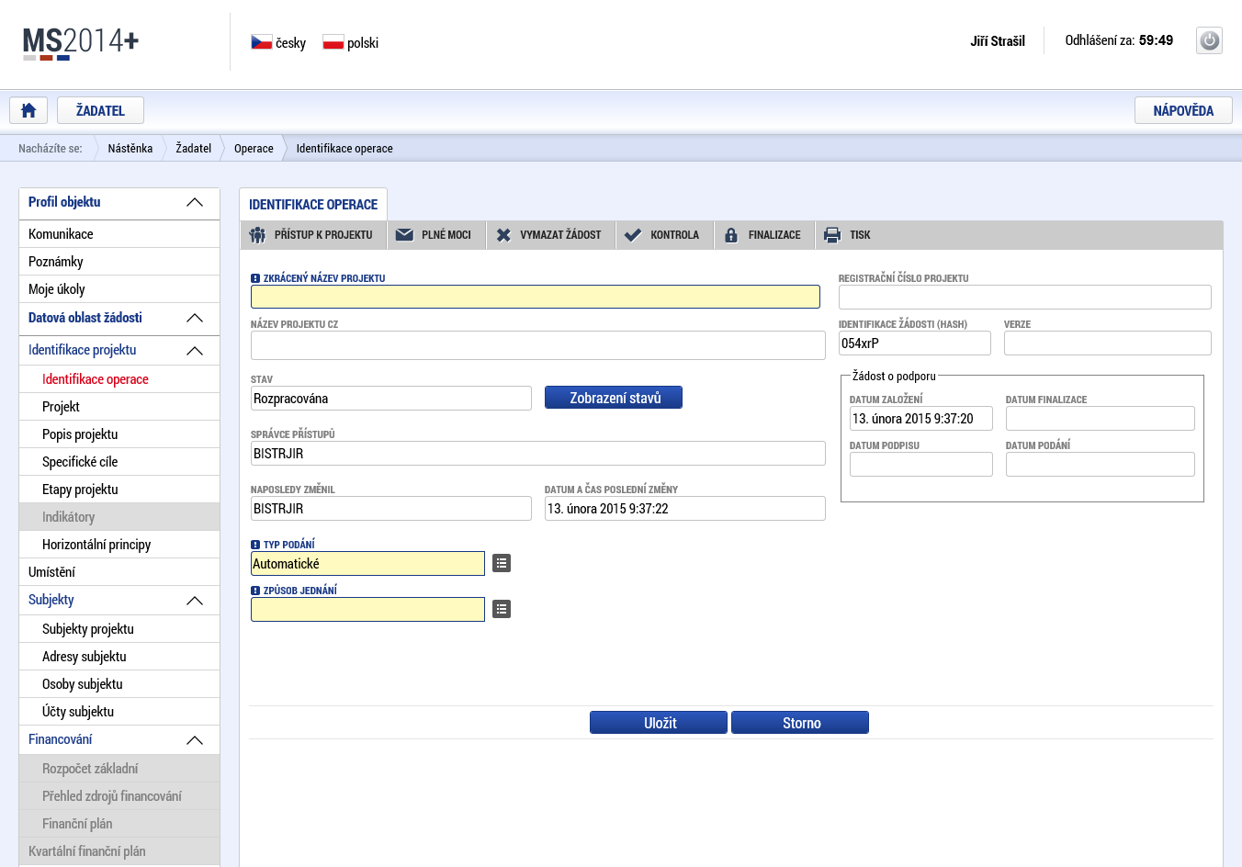Click the Registrační číslo projektu field

pos(1025,297)
